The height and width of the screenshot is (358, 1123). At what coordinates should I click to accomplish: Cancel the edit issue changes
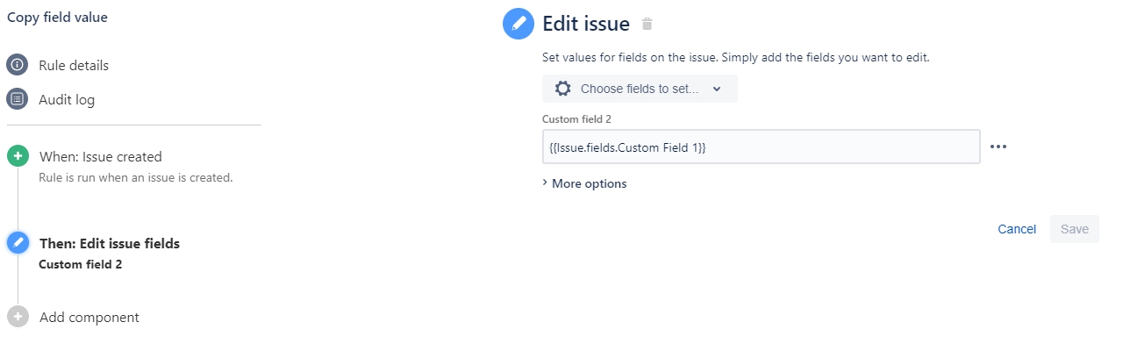(x=1017, y=229)
